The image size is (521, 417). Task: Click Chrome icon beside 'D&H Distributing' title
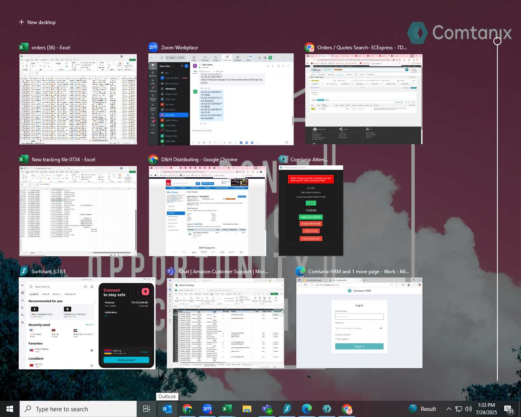tap(153, 159)
